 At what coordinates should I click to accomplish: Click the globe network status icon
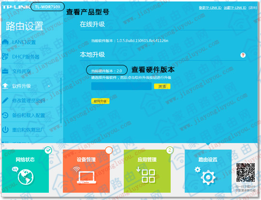coord(26,177)
